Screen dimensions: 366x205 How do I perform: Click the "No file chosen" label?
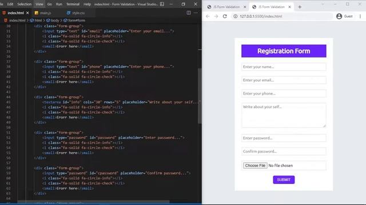(x=281, y=166)
